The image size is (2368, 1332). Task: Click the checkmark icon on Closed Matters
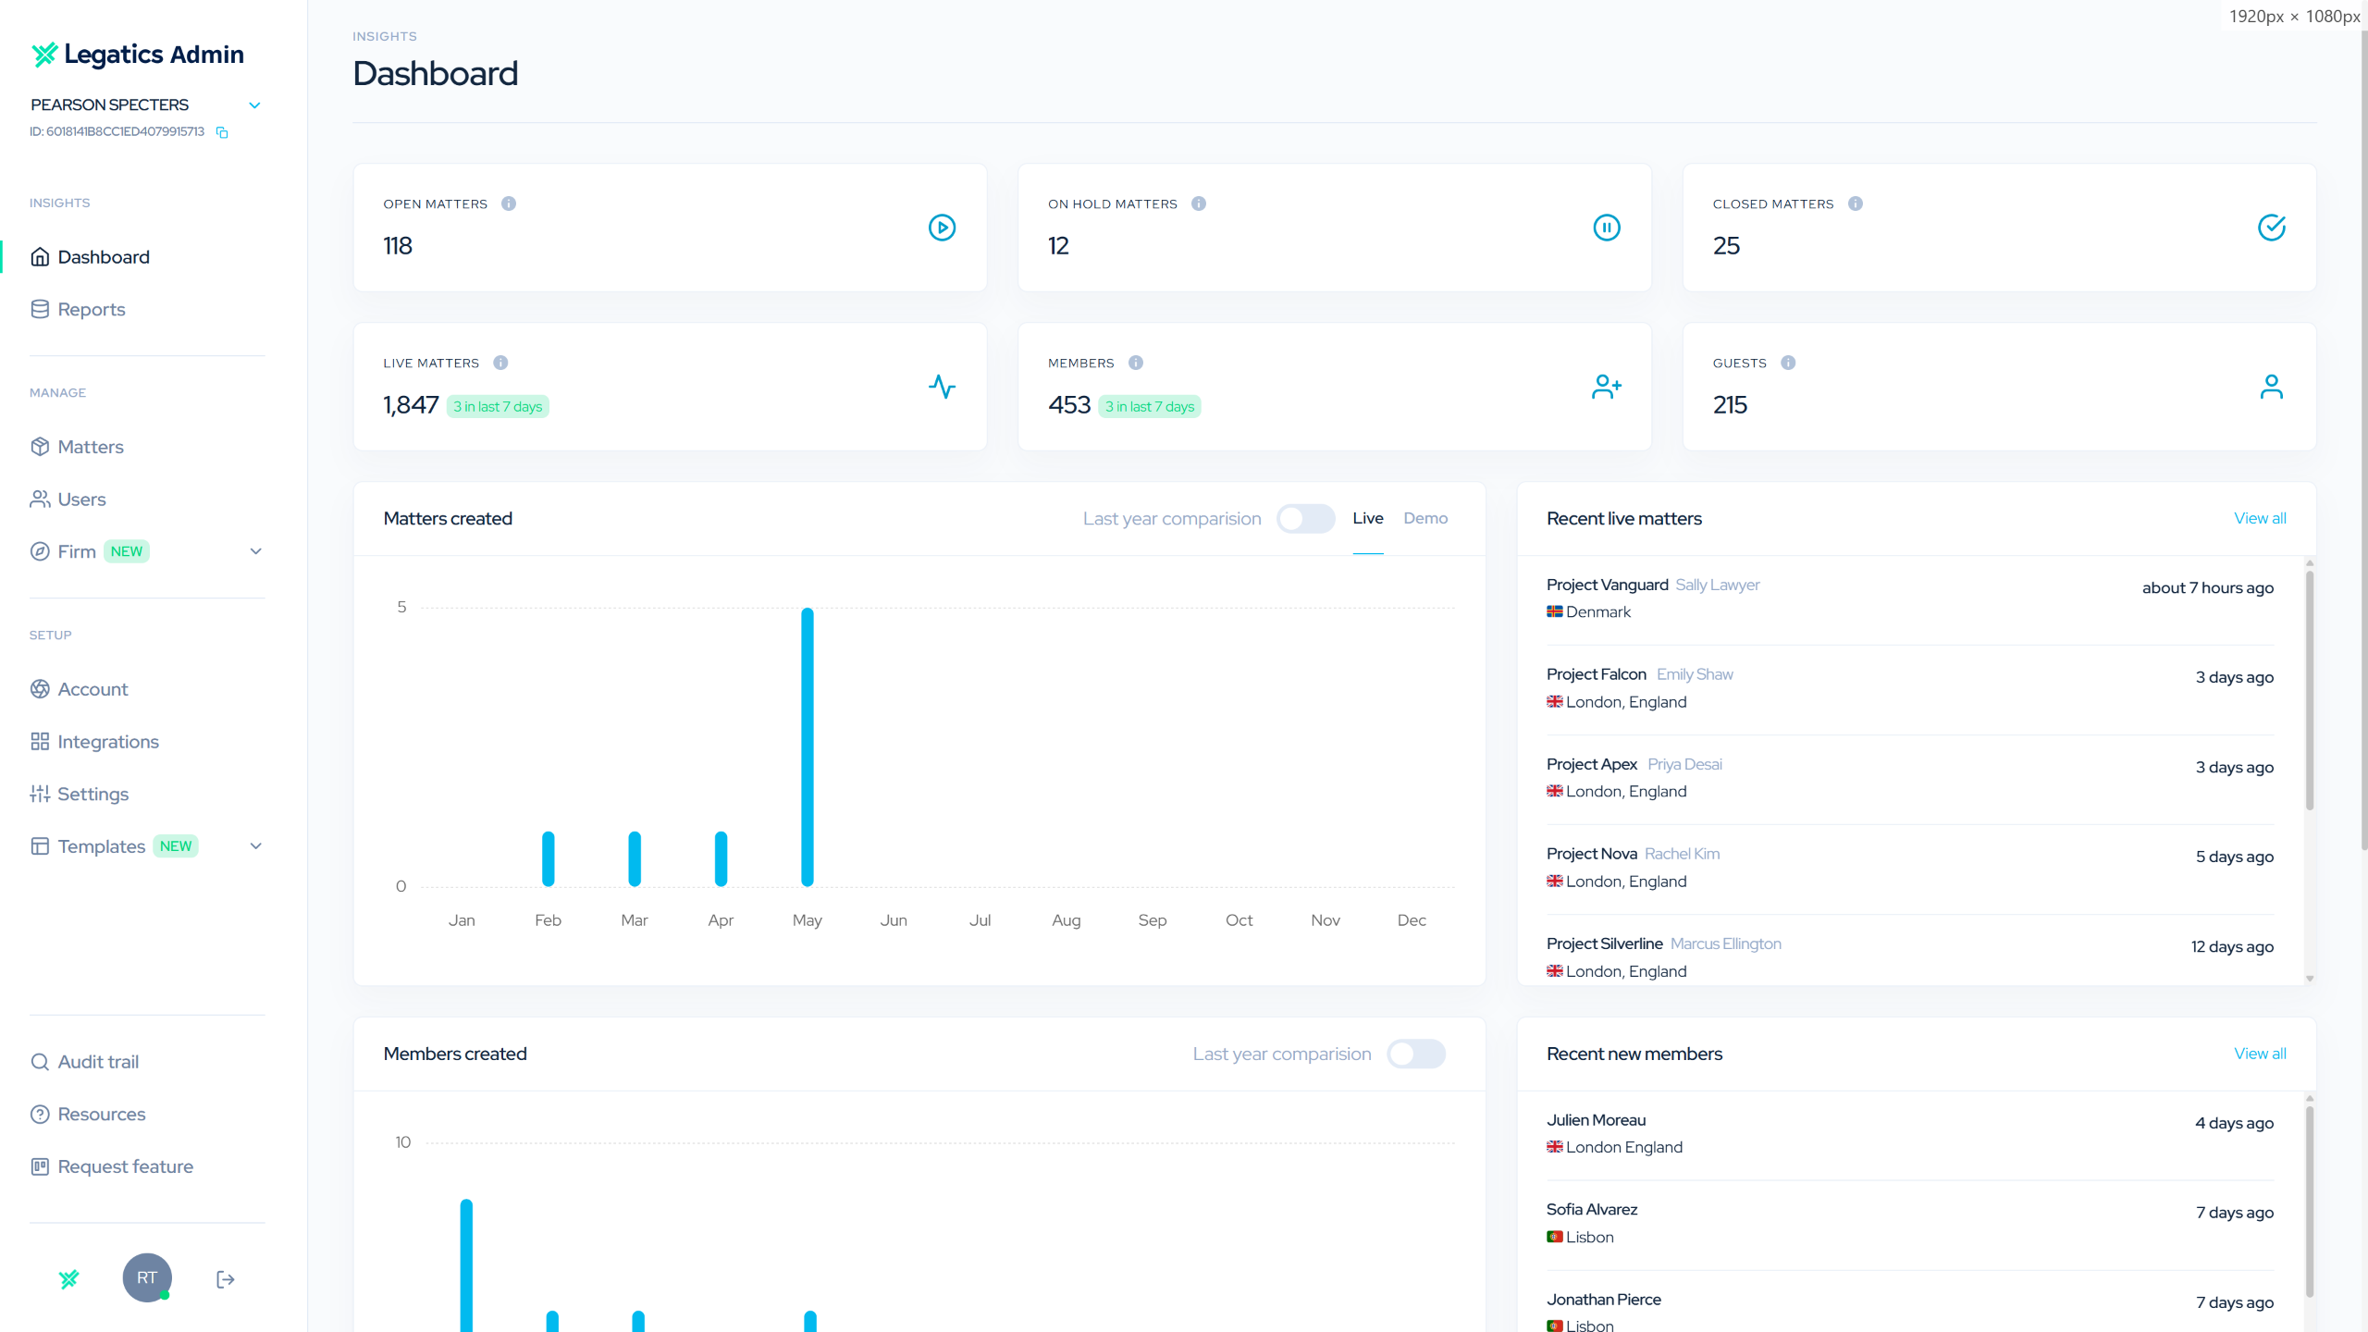click(x=2271, y=228)
